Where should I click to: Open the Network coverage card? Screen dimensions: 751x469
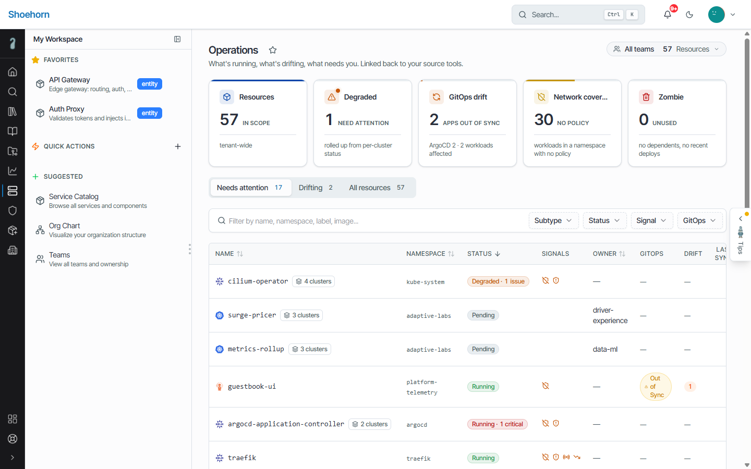(572, 123)
